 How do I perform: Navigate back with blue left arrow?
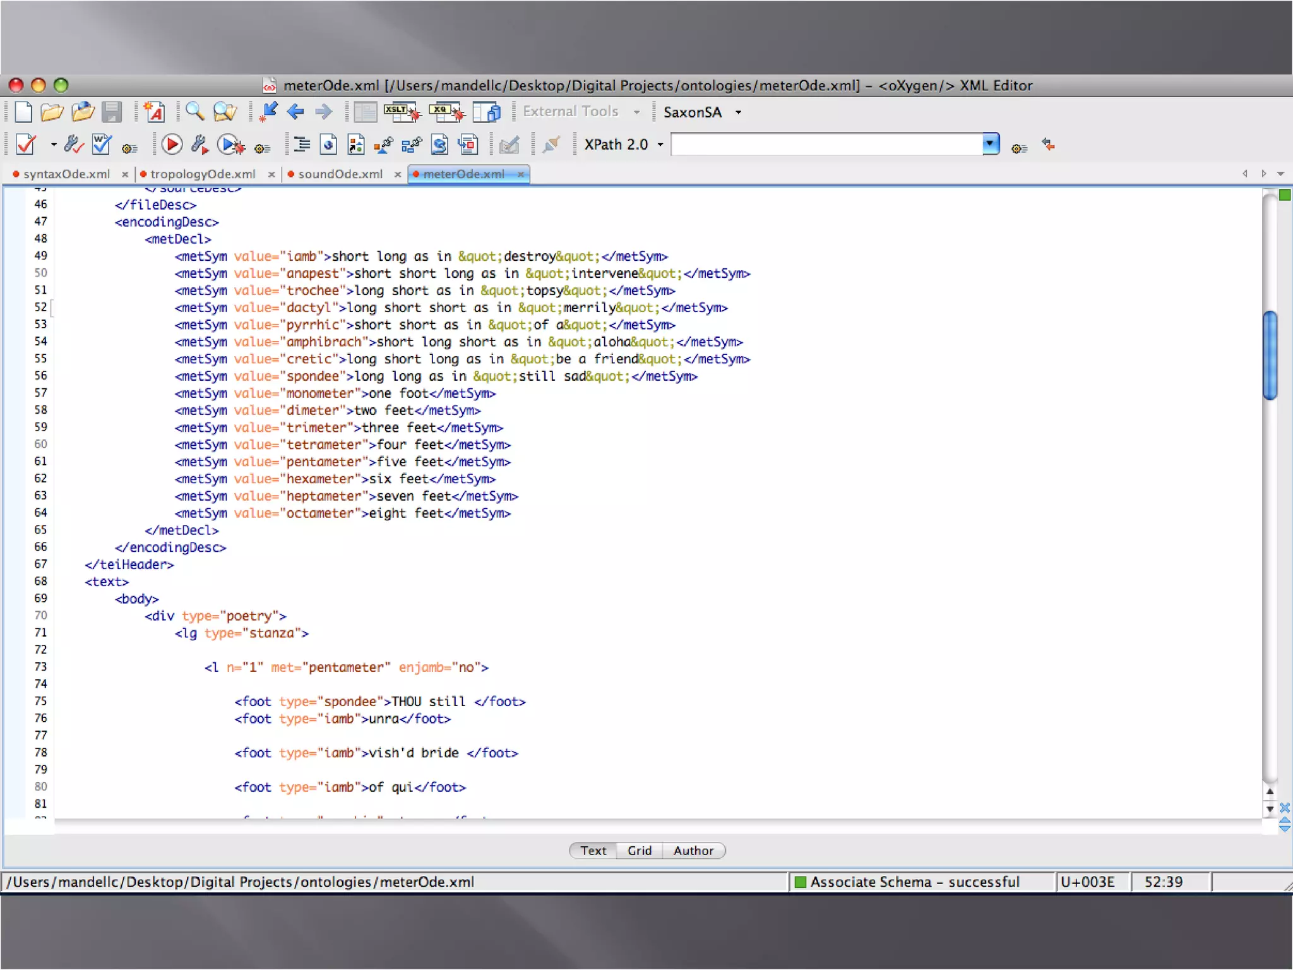(295, 112)
